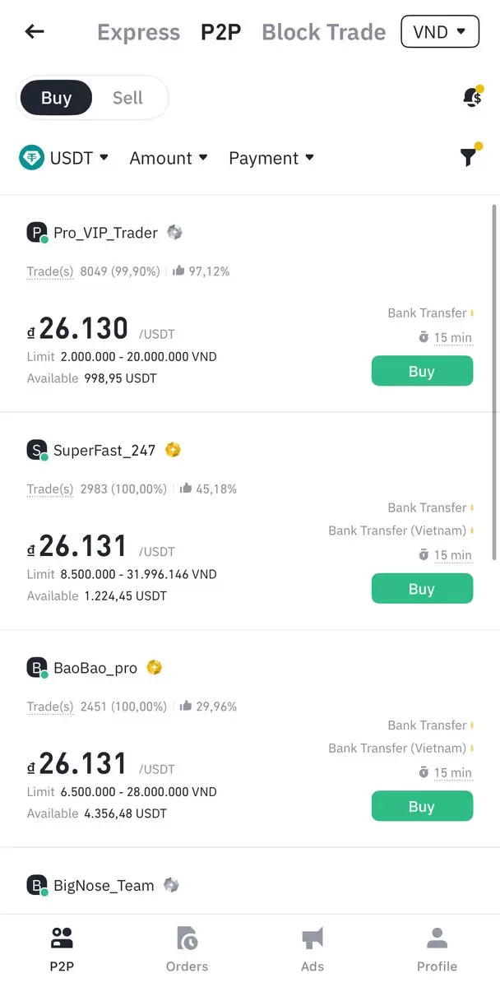Switch to the Block Trade tab
Viewport: 500px width, 987px height.
pyautogui.click(x=323, y=32)
